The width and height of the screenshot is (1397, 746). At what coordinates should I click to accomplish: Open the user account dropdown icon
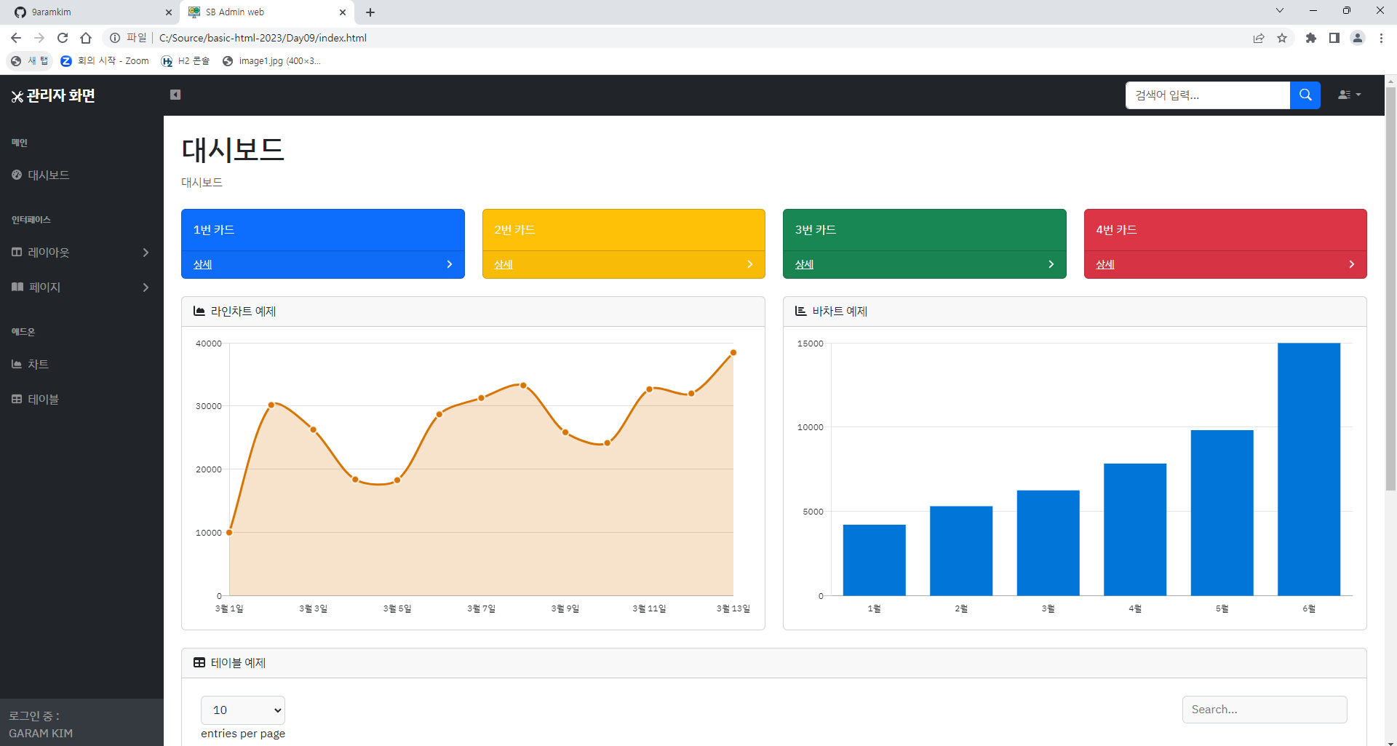[1349, 95]
